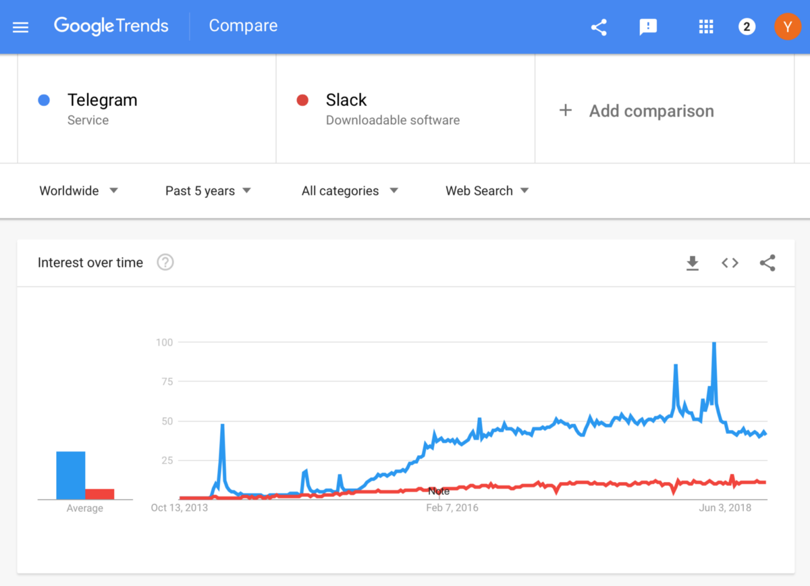Click the blue Telegram average bar

pos(70,475)
